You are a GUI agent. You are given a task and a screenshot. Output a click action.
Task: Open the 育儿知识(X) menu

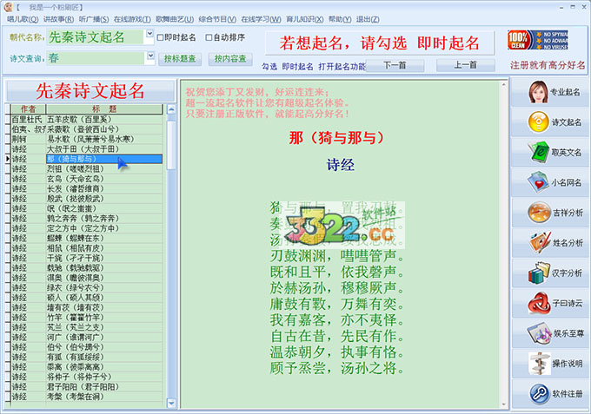coord(304,19)
